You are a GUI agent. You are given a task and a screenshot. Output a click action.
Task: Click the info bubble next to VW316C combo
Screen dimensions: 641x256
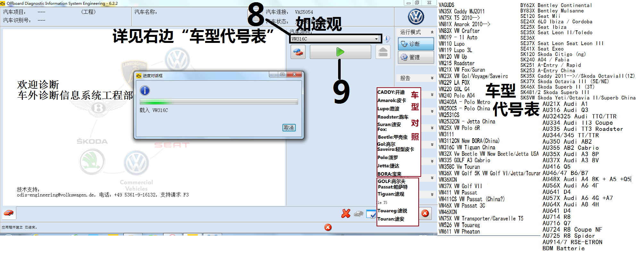click(x=387, y=39)
